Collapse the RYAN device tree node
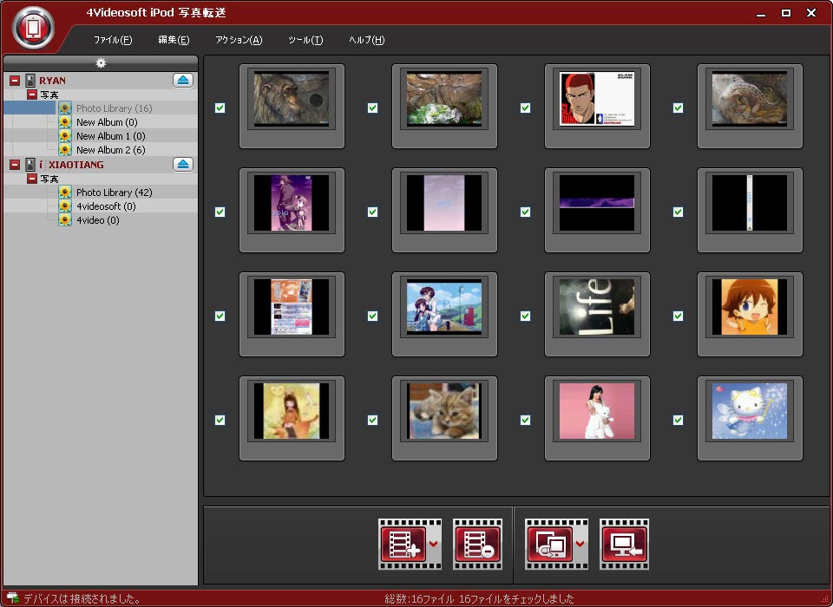Image resolution: width=833 pixels, height=607 pixels. click(x=15, y=81)
